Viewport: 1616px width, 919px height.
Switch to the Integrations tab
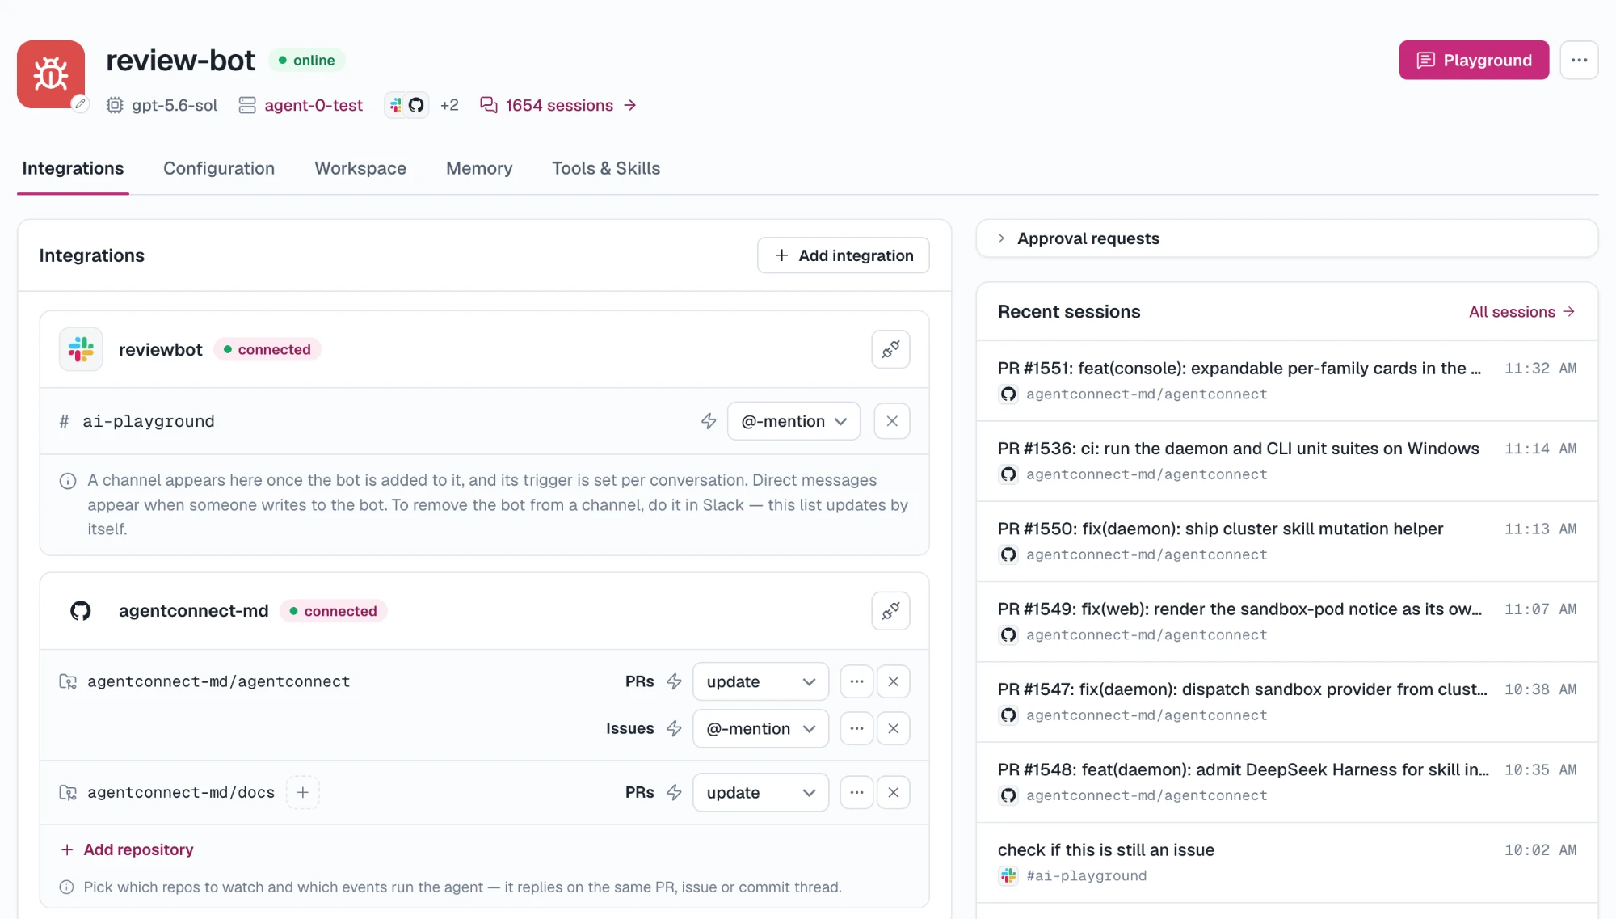pyautogui.click(x=73, y=168)
